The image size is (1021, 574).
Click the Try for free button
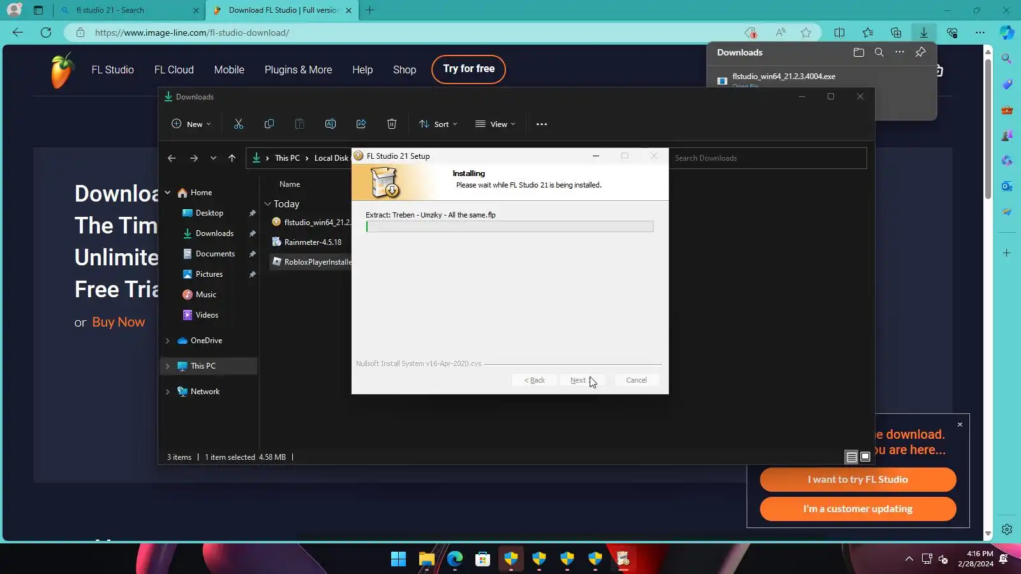(468, 69)
